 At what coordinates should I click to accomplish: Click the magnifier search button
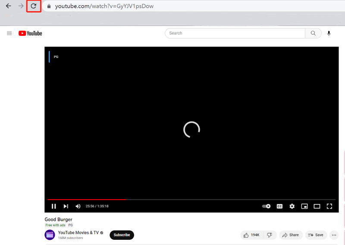(x=313, y=33)
